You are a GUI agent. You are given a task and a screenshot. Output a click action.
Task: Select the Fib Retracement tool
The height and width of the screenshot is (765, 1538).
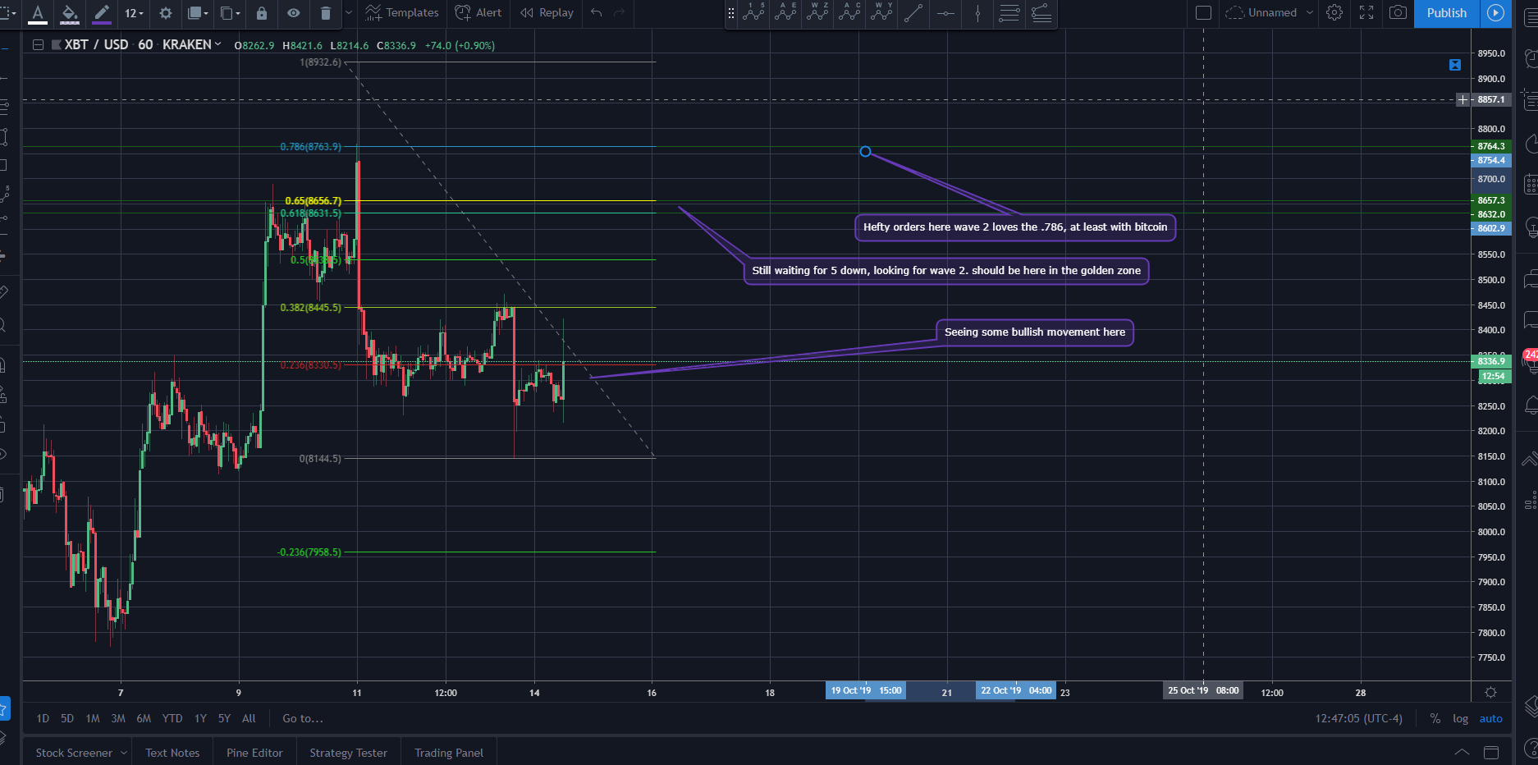[1009, 13]
